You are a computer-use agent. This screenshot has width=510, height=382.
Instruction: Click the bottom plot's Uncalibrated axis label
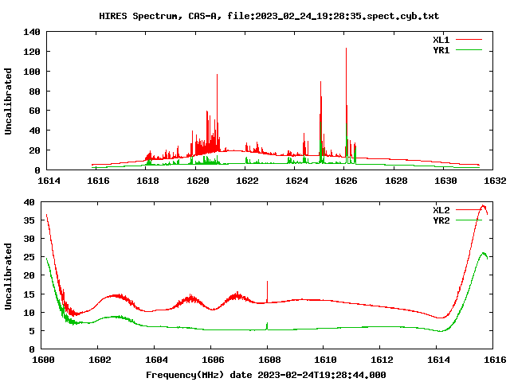(x=8, y=276)
